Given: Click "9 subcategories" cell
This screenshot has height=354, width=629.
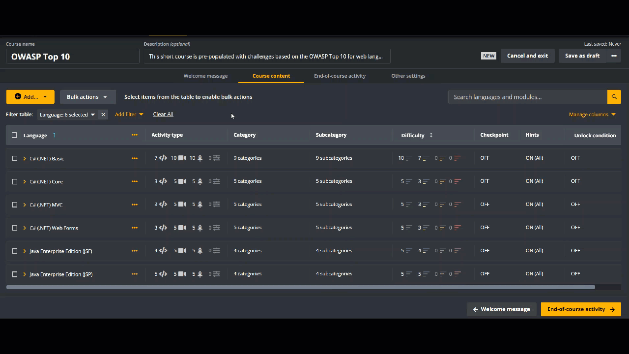Looking at the screenshot, I should [334, 158].
